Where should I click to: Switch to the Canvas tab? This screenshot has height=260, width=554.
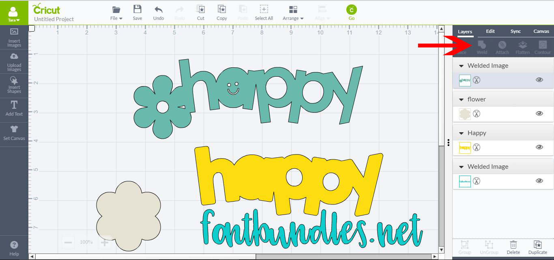541,31
